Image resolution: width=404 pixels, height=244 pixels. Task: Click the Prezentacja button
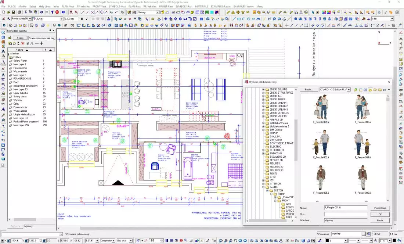point(380,208)
